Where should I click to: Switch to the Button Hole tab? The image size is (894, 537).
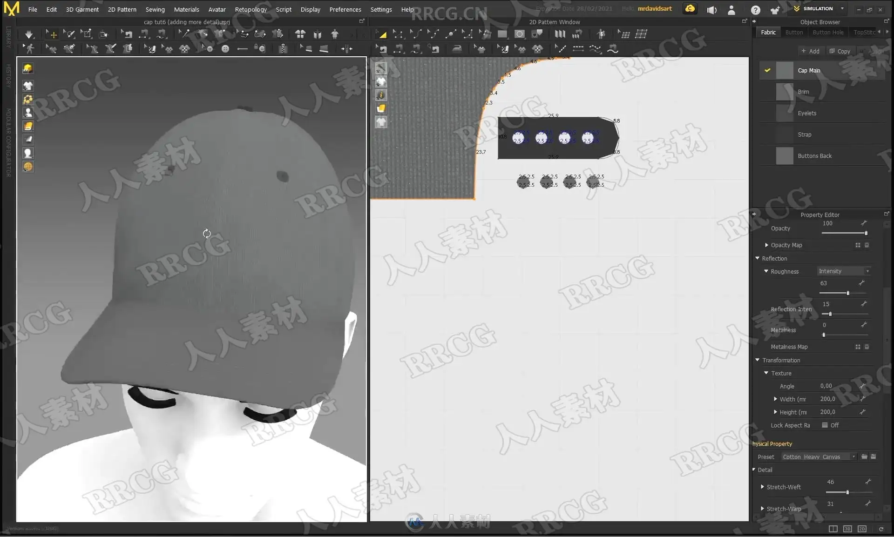pyautogui.click(x=828, y=32)
